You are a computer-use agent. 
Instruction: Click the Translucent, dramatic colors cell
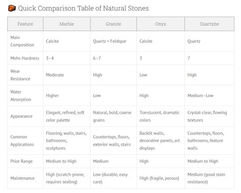pos(160,116)
